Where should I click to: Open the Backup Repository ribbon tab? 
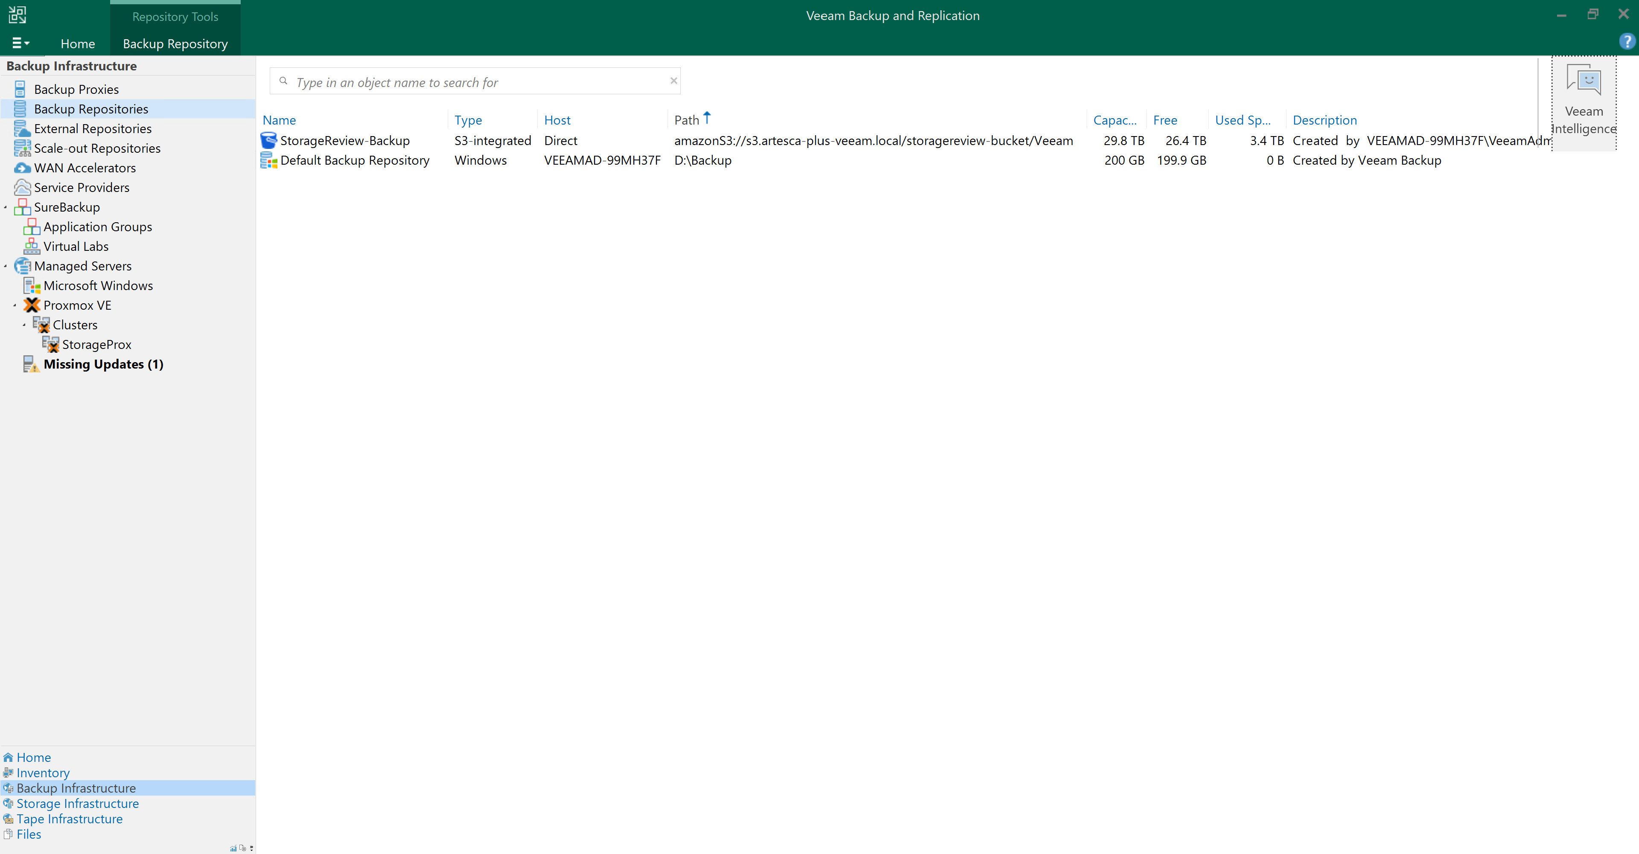point(175,44)
